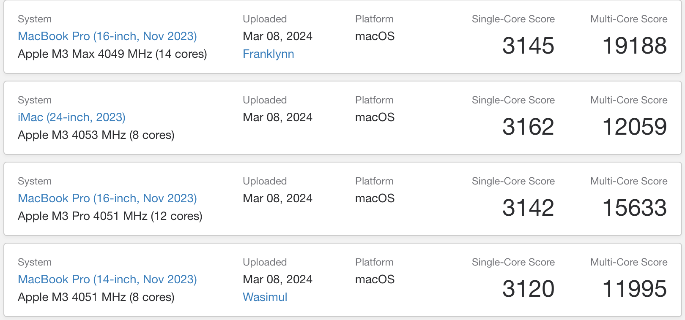Click the upload date in the iMac result
This screenshot has height=320, width=685.
pos(277,117)
